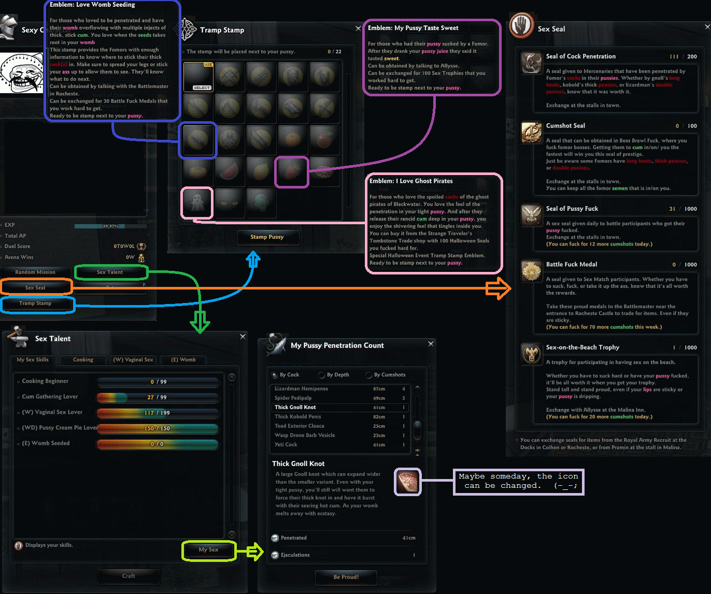Open the (E) Womb tab
The image size is (711, 594).
[x=183, y=360]
